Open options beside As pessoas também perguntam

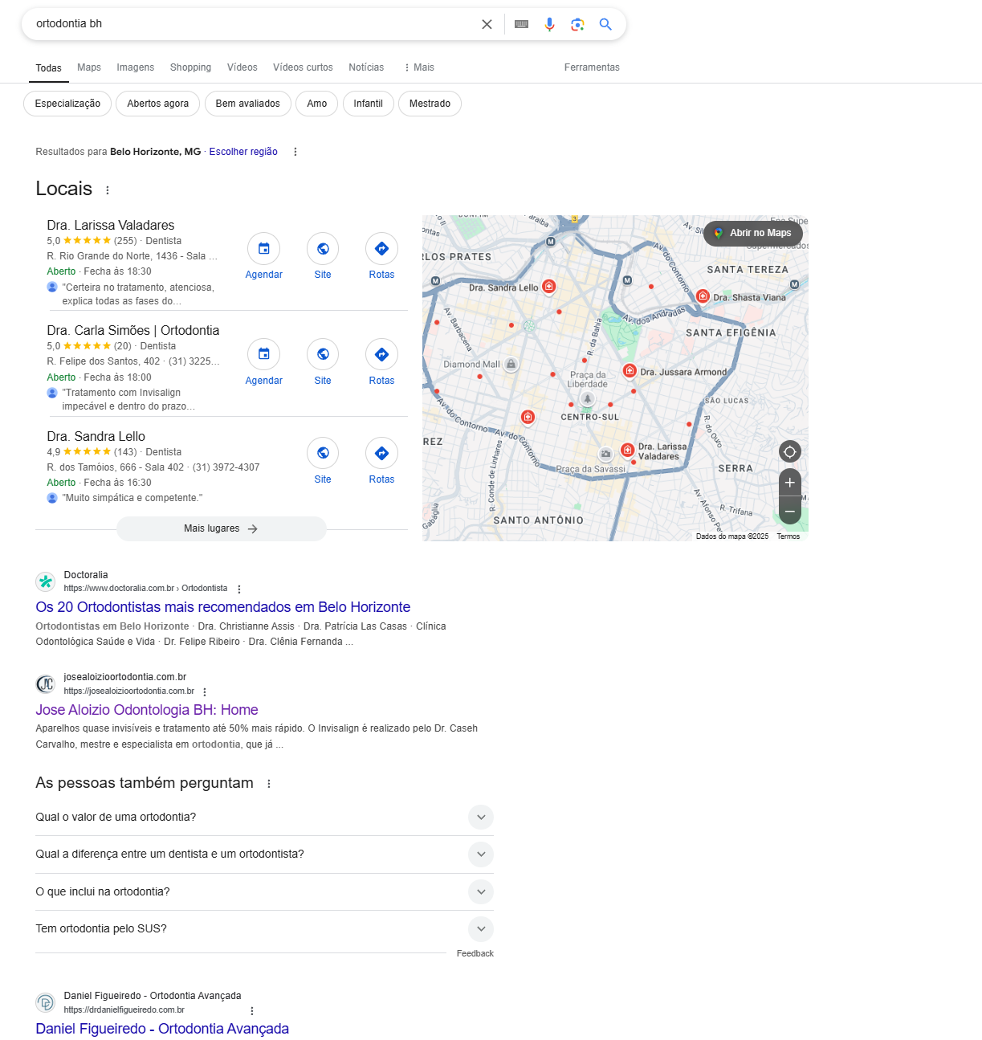(269, 784)
